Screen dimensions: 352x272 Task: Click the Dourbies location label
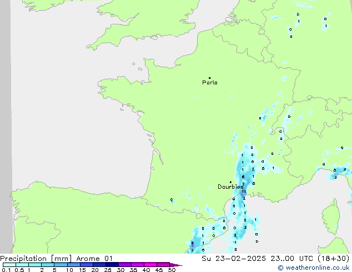[x=230, y=187]
